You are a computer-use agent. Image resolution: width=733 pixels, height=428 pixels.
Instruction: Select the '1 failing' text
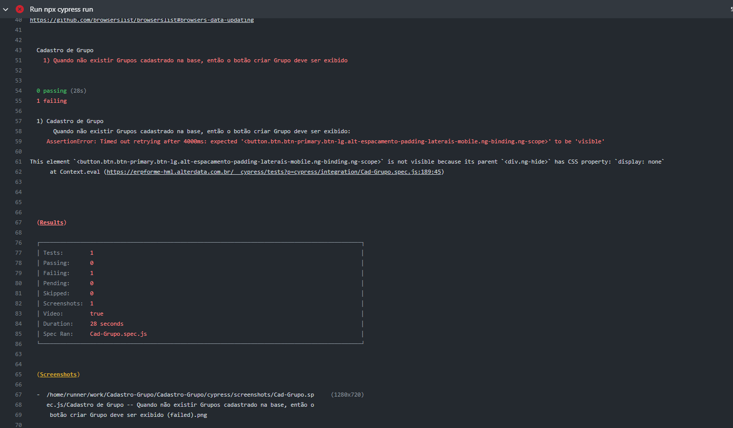point(52,101)
